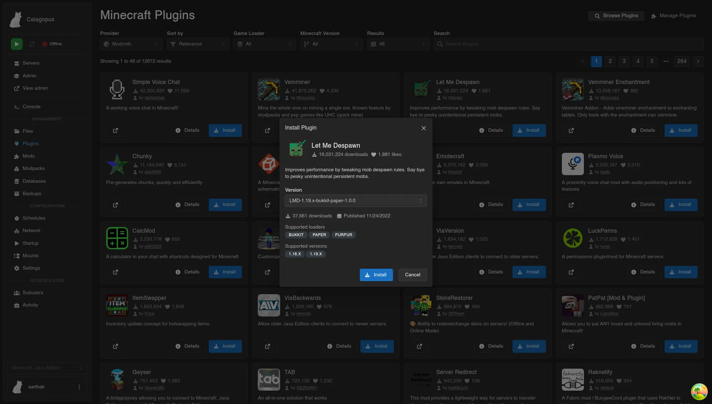Viewport: 712px width, 404px height.
Task: Open external link for Chunky plugin
Action: (115, 205)
